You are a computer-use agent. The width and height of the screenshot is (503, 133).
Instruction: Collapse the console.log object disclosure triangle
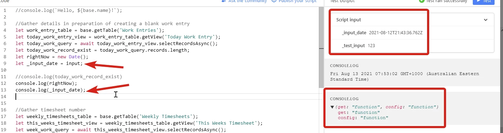(x=332, y=107)
